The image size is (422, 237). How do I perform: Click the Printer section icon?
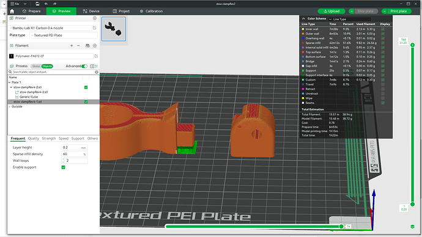[11, 18]
